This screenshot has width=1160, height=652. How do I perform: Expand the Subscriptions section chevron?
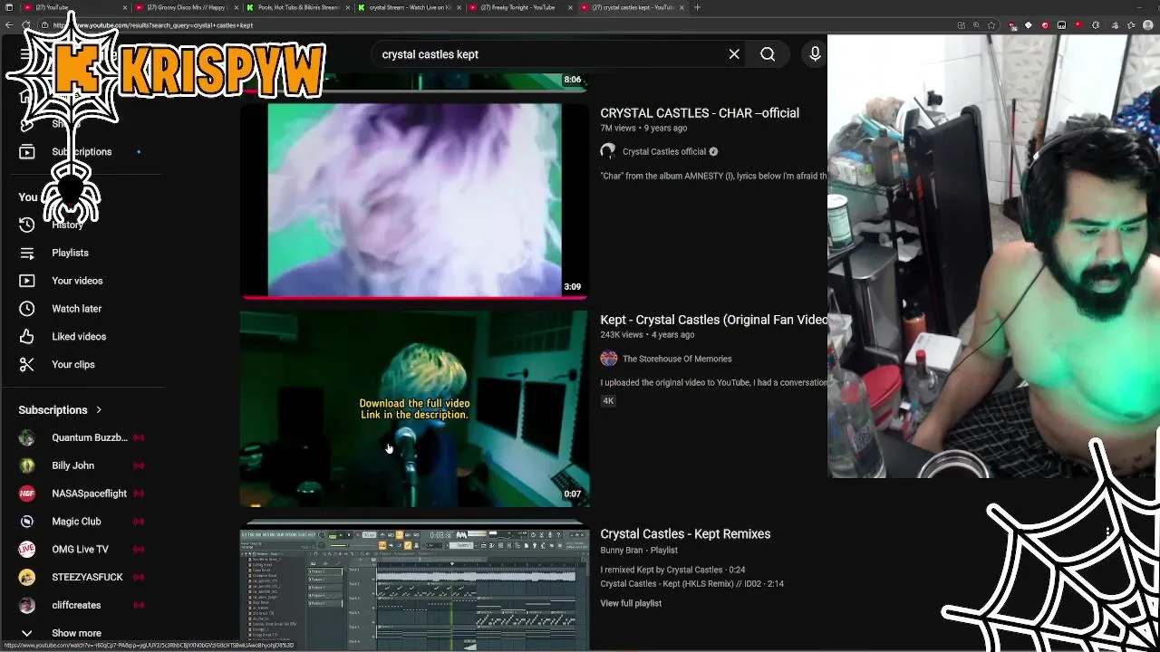99,410
